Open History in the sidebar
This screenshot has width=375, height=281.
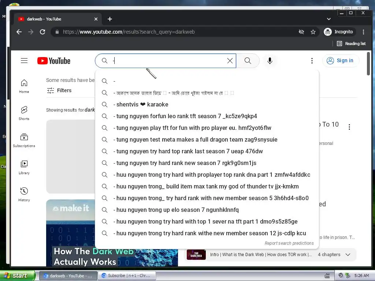24,195
